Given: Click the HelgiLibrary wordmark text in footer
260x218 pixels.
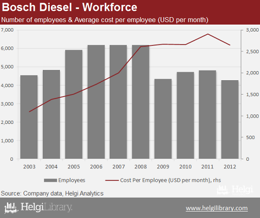Looking at the screenshot, I should (47, 207).
